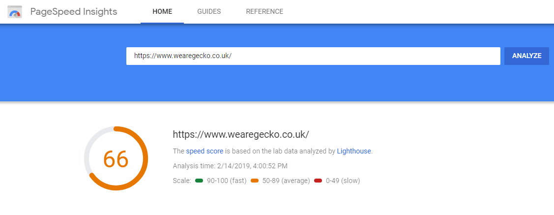Viewport: 554px width, 215px height.
Task: Click the wearegecko.co.uk result heading
Action: [241, 134]
